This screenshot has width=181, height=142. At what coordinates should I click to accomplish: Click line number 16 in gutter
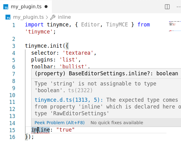click(x=12, y=137)
